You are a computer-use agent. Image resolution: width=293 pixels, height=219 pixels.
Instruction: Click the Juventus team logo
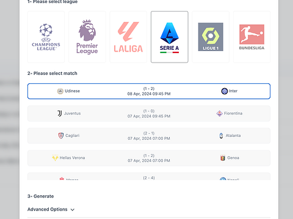pos(60,114)
